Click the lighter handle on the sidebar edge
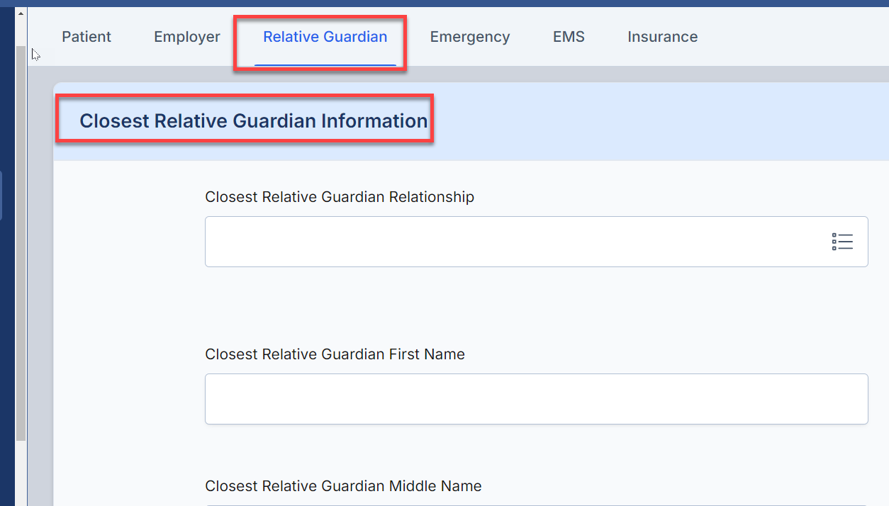 point(1,195)
